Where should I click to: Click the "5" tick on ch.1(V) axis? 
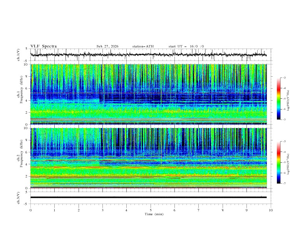pyautogui.click(x=27, y=49)
